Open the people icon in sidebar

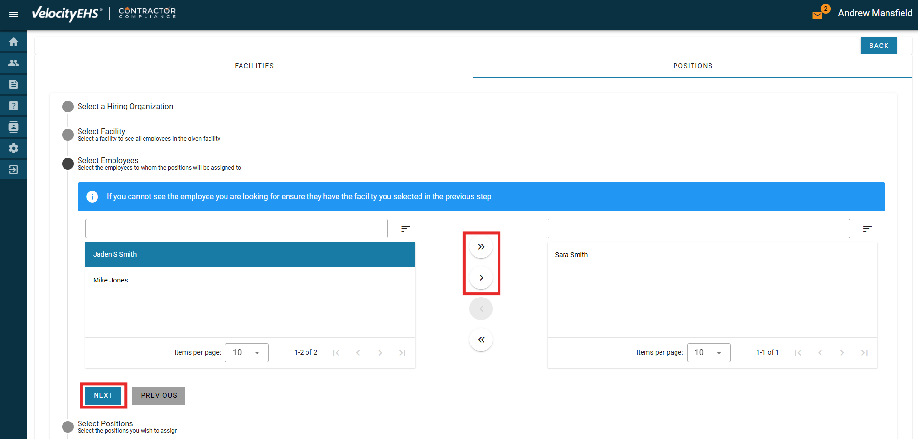click(14, 63)
